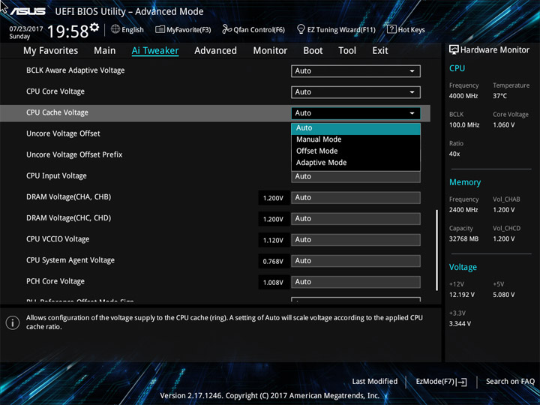The width and height of the screenshot is (540, 405).
Task: Click CPU temperature 37°C reading
Action: [499, 96]
